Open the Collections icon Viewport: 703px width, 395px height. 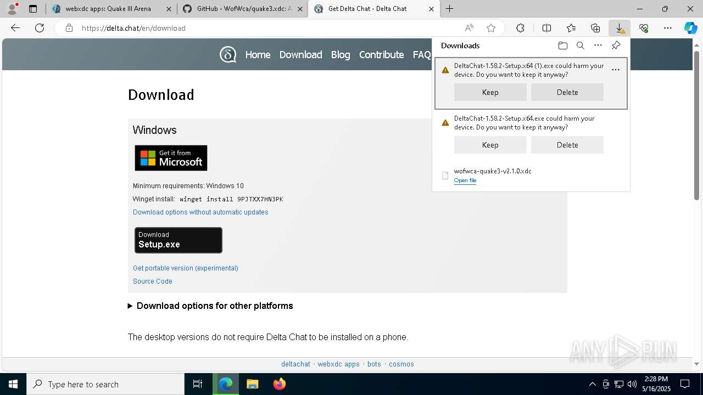tap(595, 28)
